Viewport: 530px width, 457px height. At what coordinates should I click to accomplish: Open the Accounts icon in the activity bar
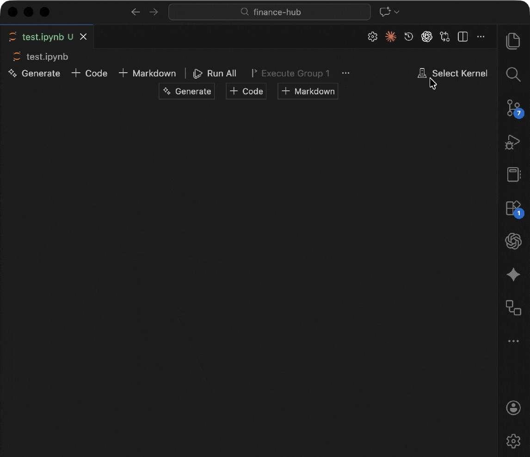click(x=513, y=408)
